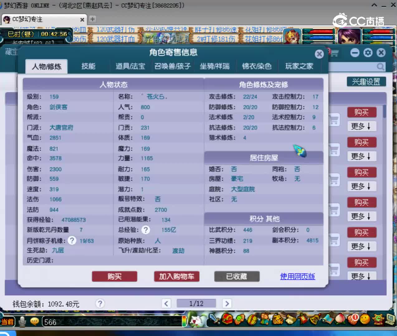Switch to the 人物/修炼 tab

pyautogui.click(x=46, y=66)
